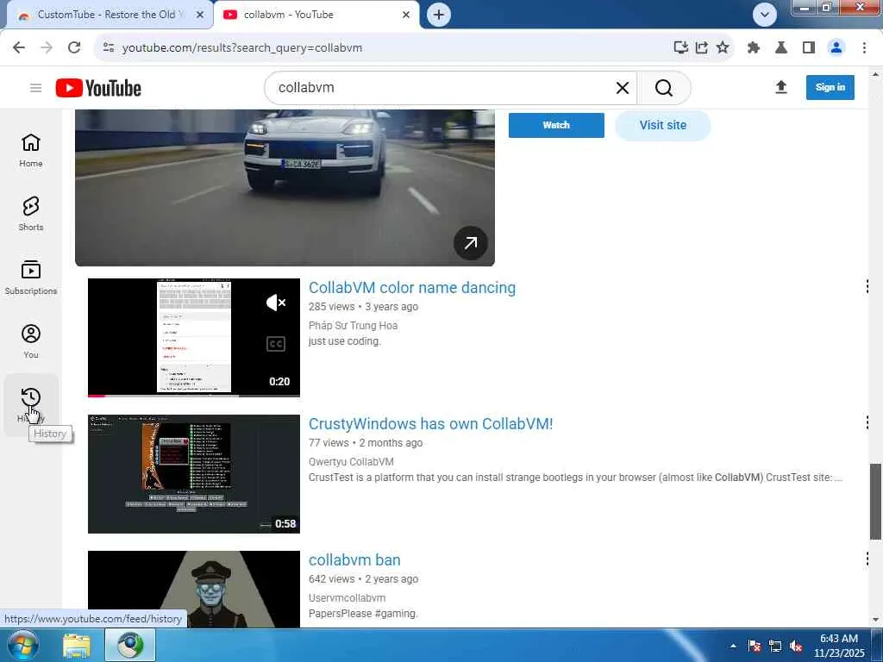Click the red progress bar under the 0:20 preview
The height and width of the screenshot is (662, 883).
[x=97, y=396]
